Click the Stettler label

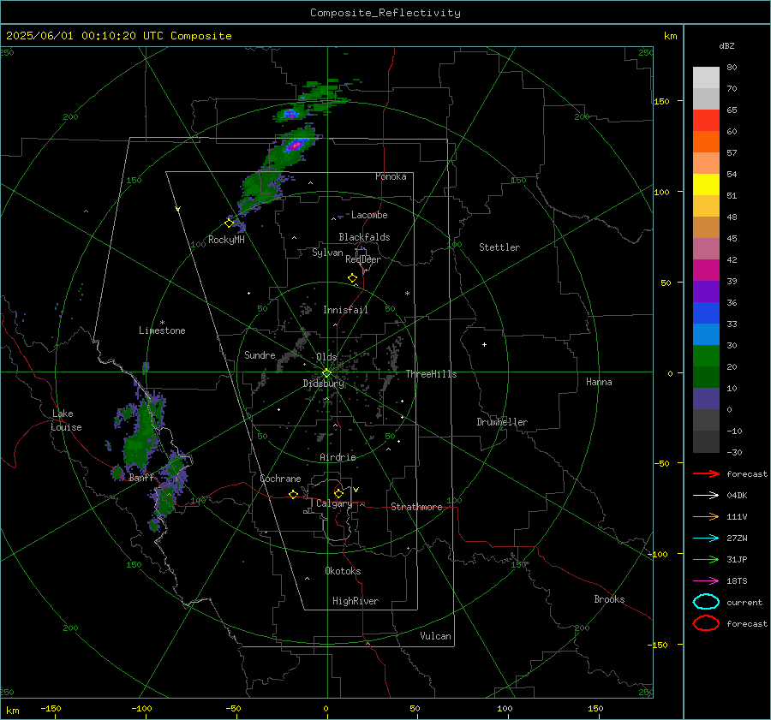[499, 247]
